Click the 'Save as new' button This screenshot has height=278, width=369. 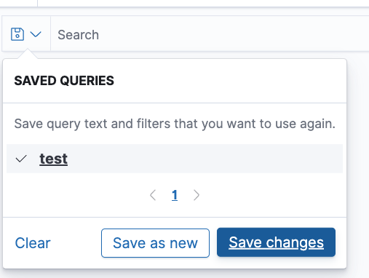click(x=155, y=243)
